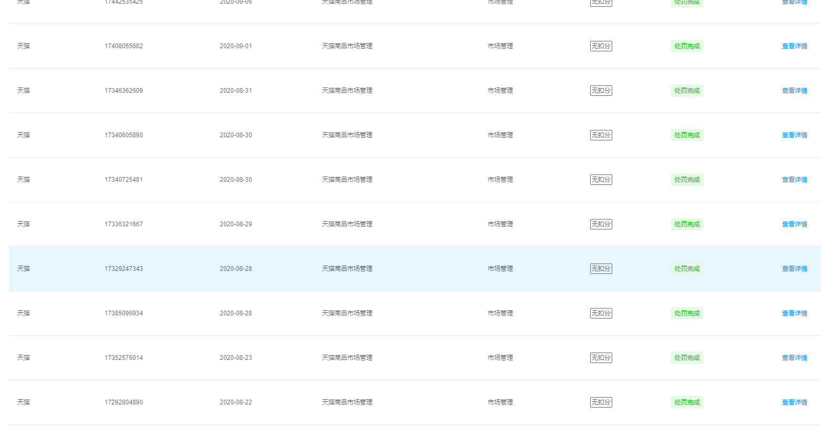Click 处罚完成 status in record 17336321667 row
The image size is (821, 428).
687,224
